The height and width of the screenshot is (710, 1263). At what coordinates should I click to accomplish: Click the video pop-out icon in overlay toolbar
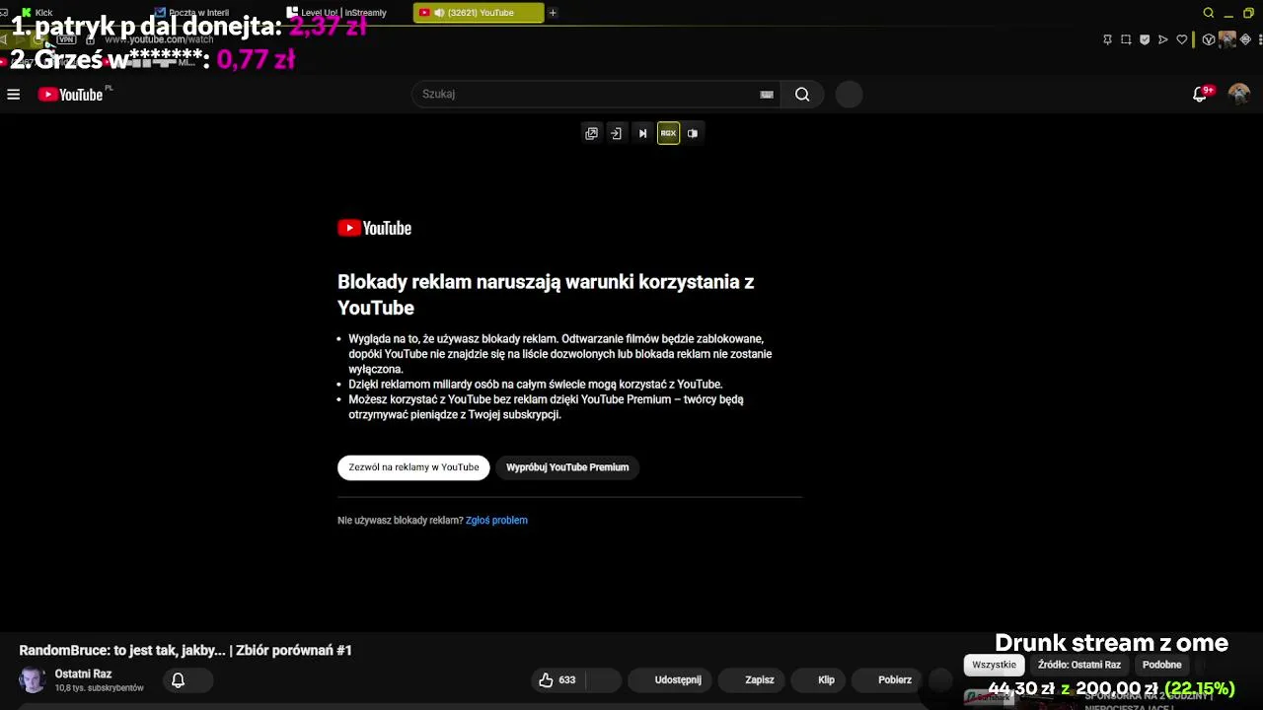click(591, 133)
